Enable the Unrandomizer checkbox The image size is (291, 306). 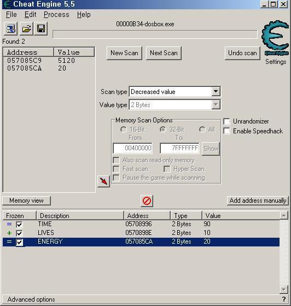tap(226, 121)
